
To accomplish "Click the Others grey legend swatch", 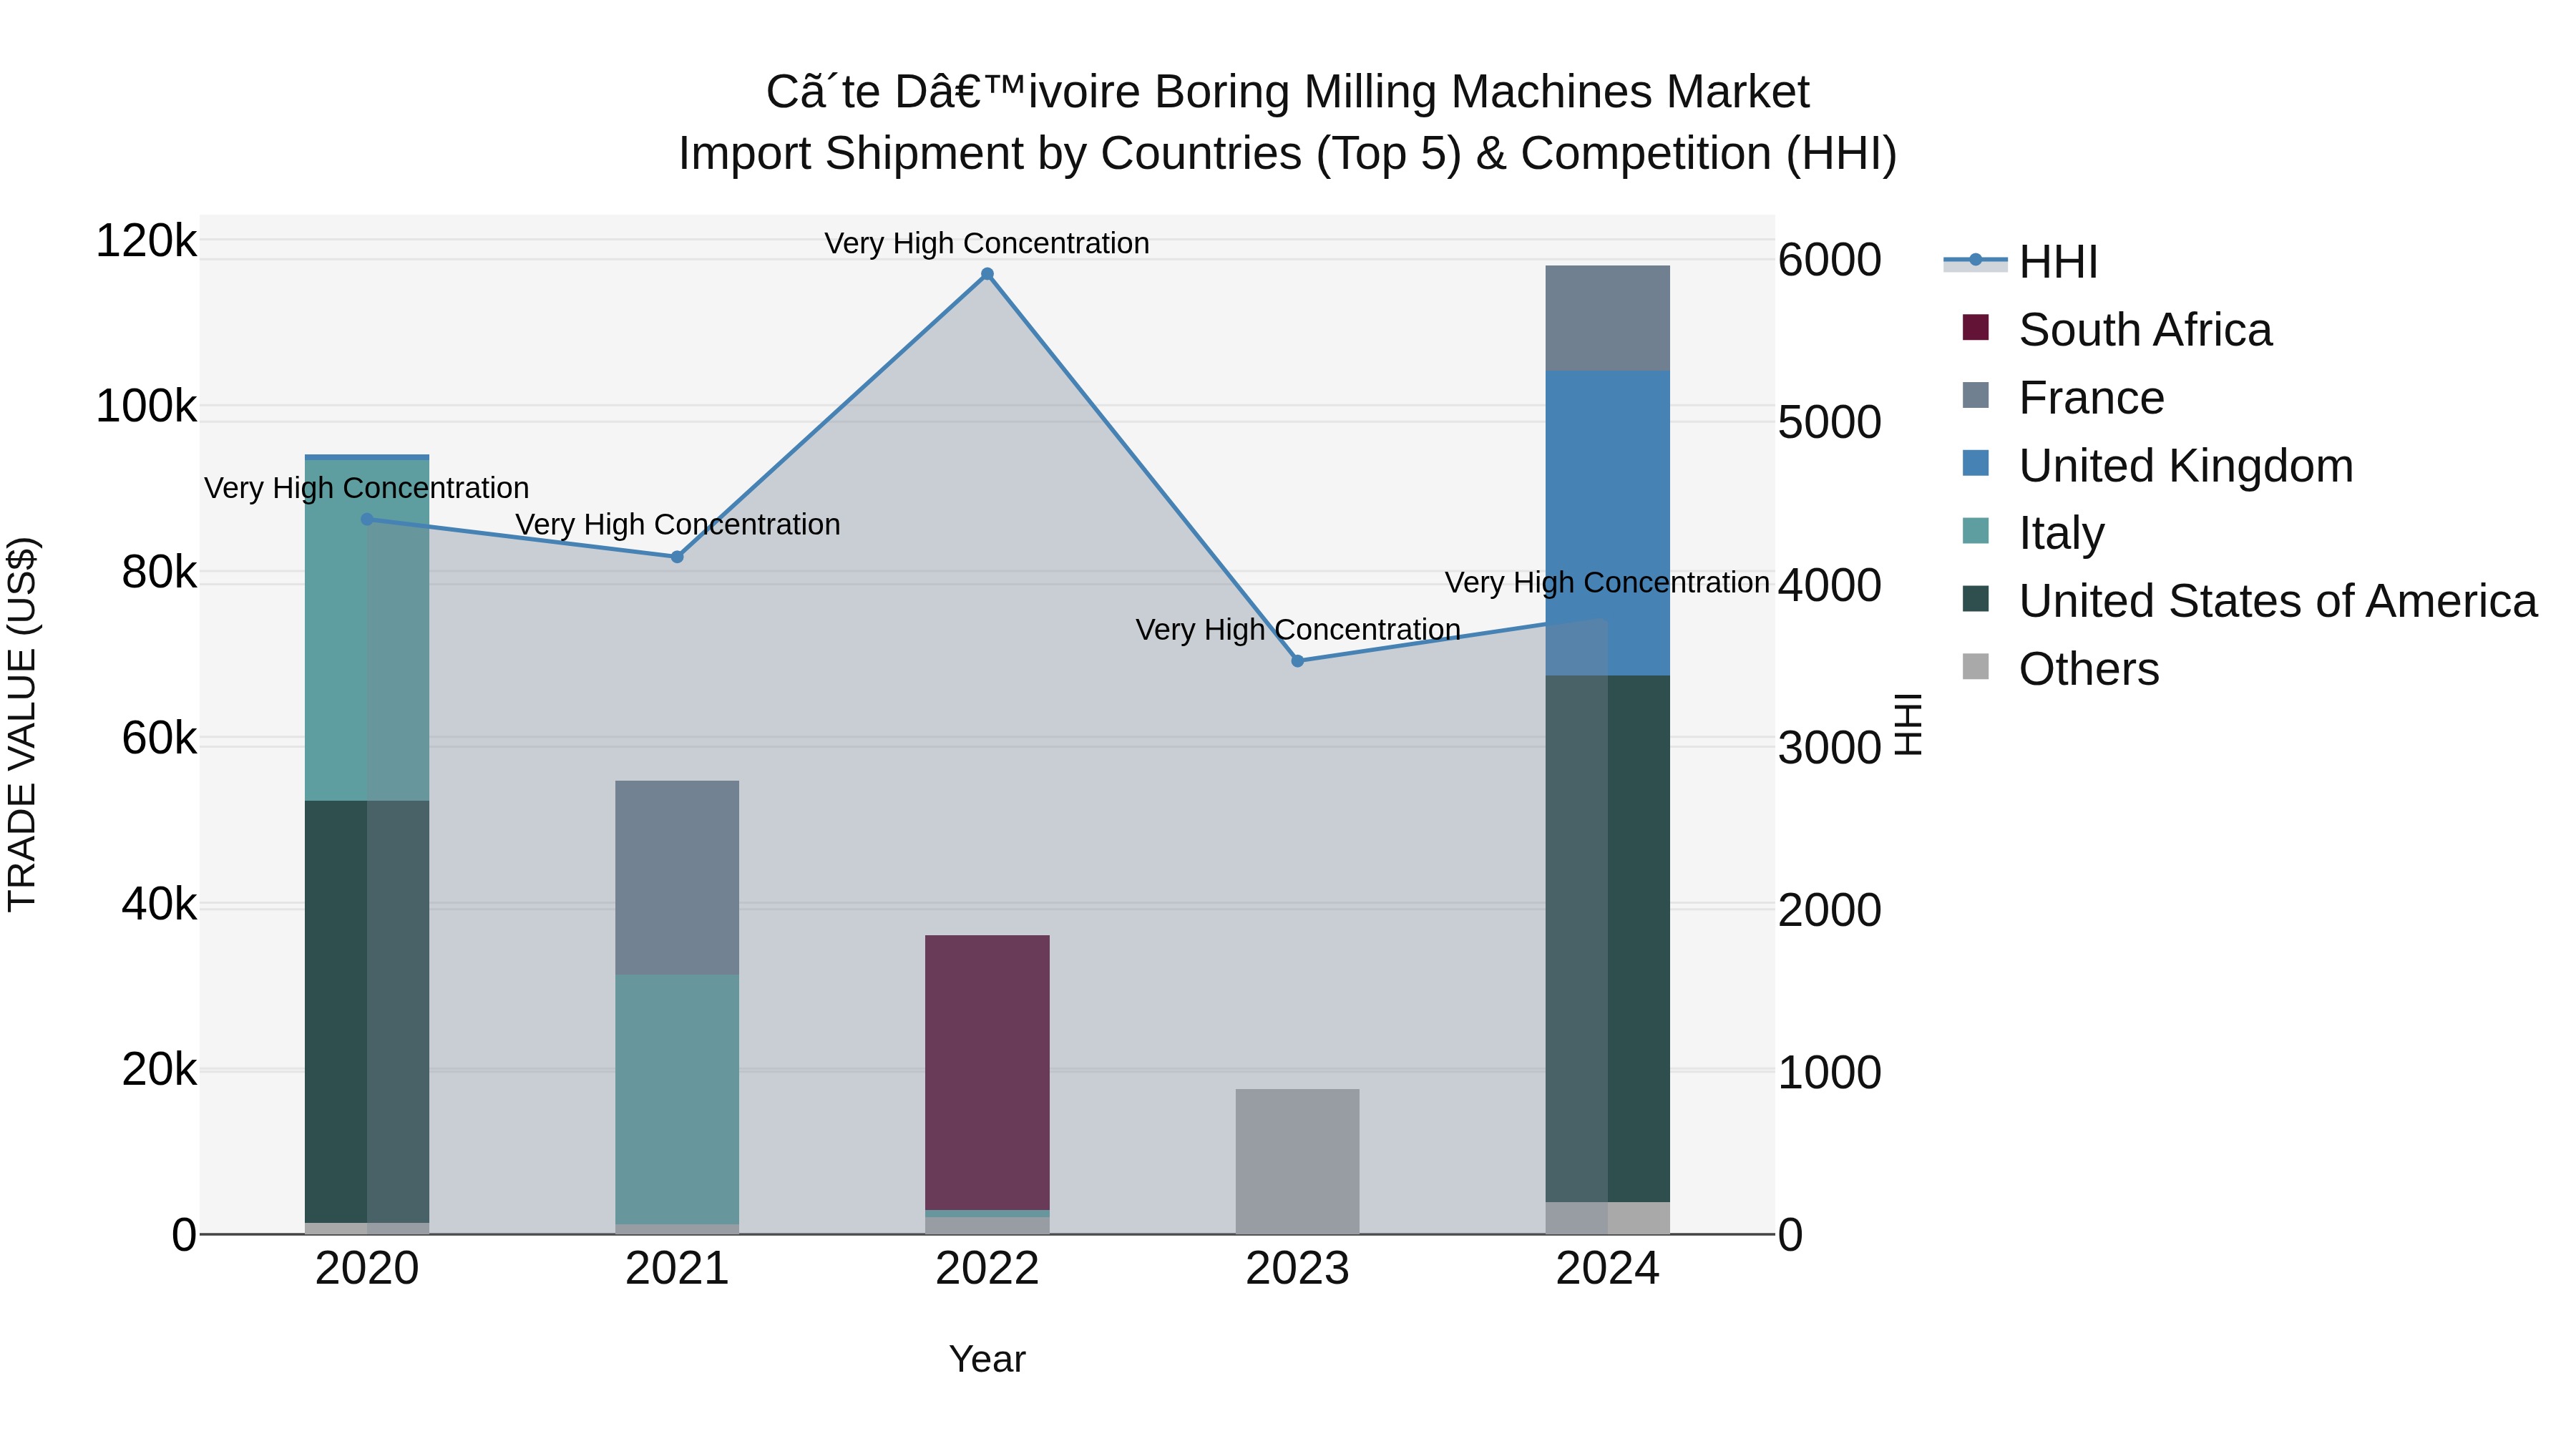I will click(1976, 666).
